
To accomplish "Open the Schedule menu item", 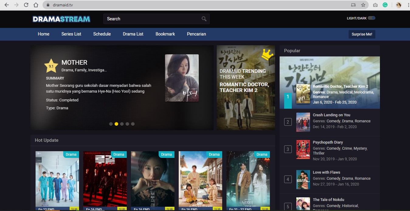I will (102, 34).
